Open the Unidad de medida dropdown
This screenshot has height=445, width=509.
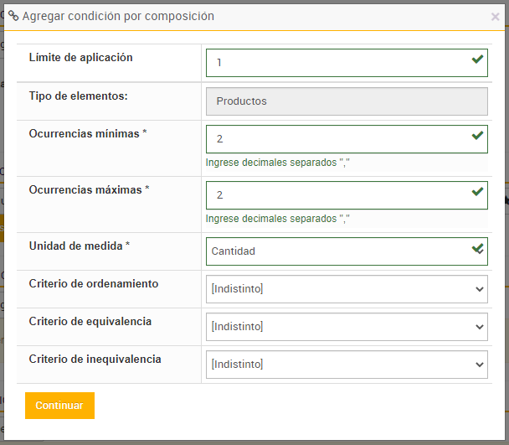[x=335, y=251]
